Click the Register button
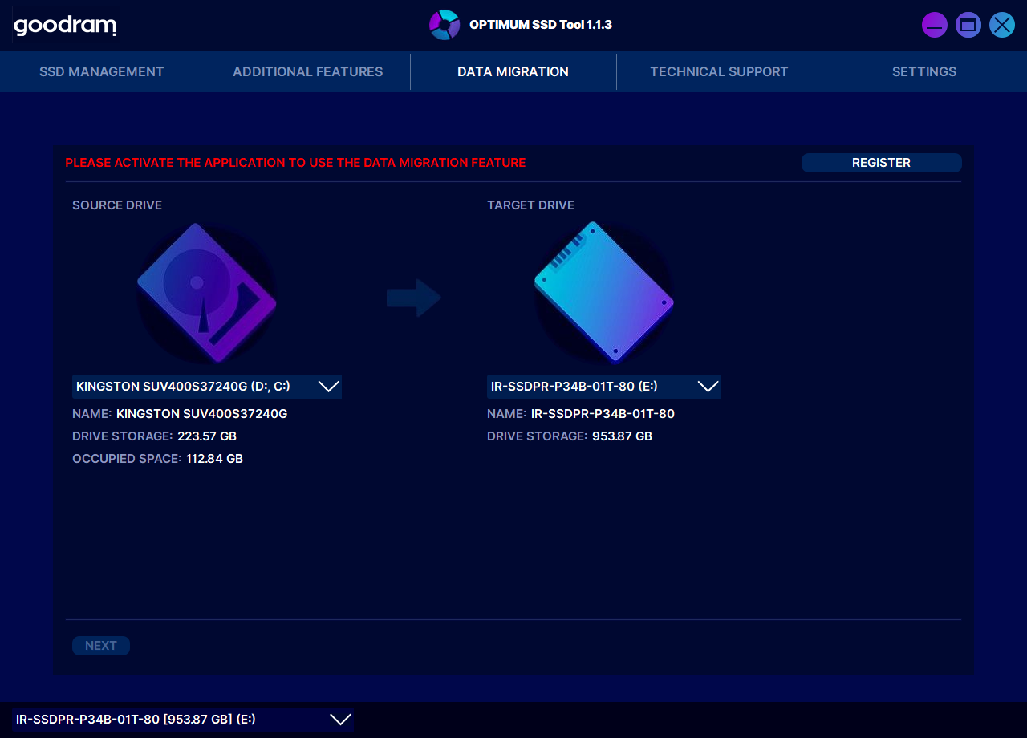Viewport: 1027px width, 738px height. pyautogui.click(x=881, y=163)
